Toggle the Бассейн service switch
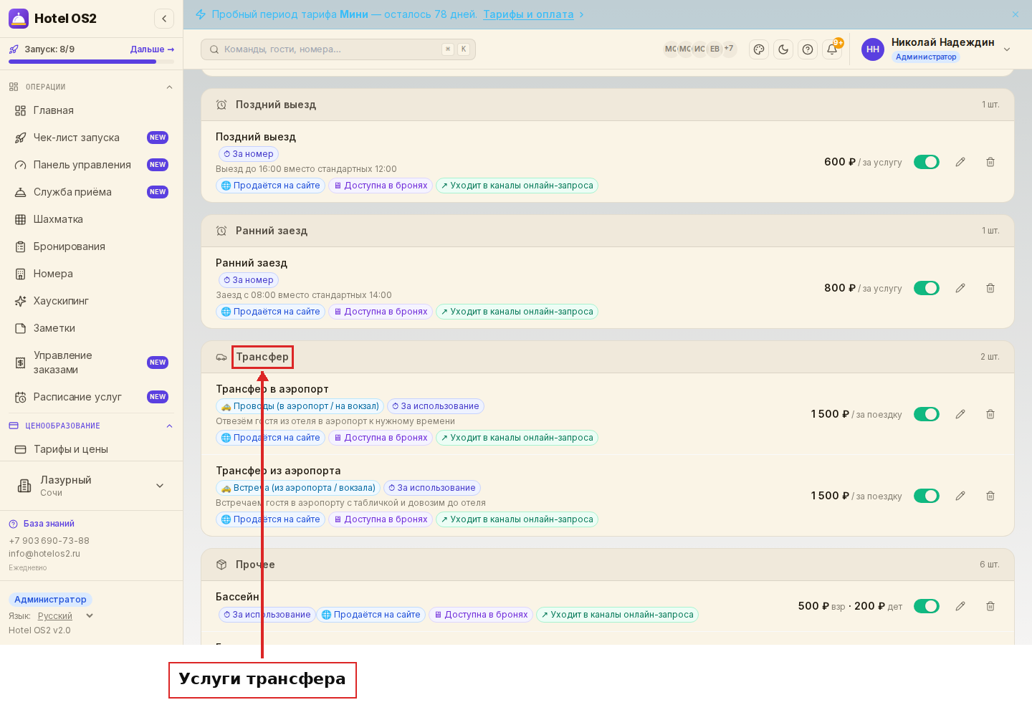Screen dimensions: 1032x715 coord(927,606)
